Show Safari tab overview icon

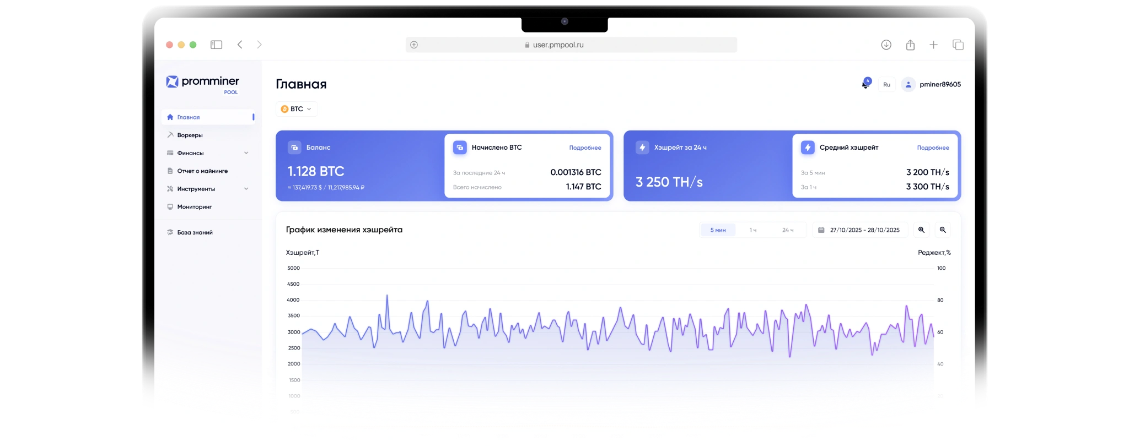[958, 45]
